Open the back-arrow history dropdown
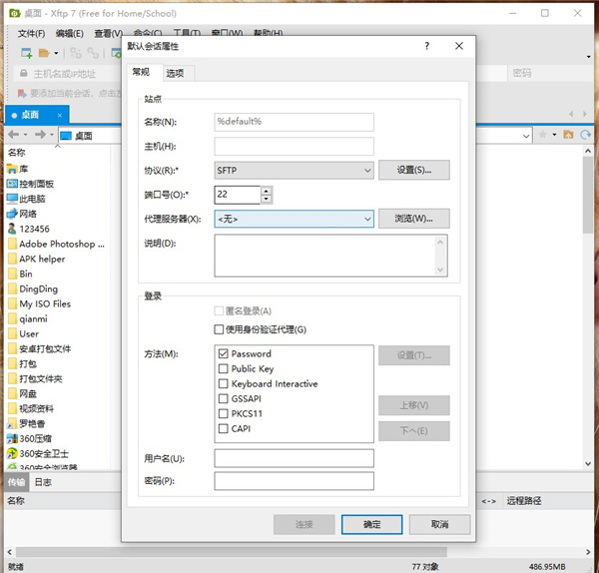 click(x=25, y=135)
